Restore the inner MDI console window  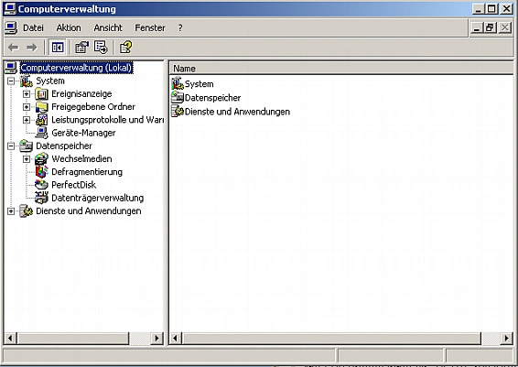coord(490,27)
